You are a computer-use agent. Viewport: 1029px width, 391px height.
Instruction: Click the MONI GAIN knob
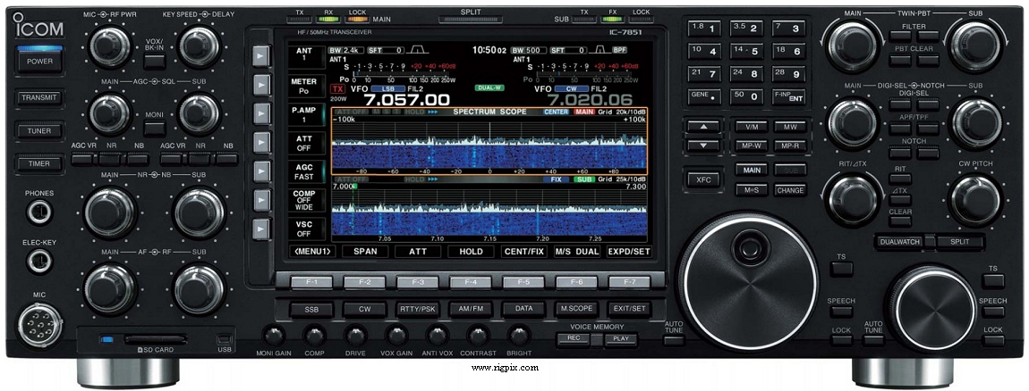tap(274, 336)
